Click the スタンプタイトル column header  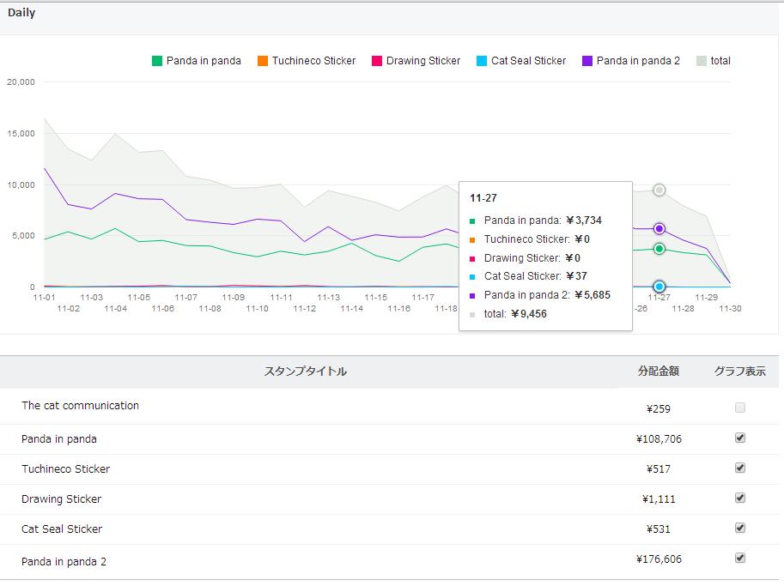305,372
